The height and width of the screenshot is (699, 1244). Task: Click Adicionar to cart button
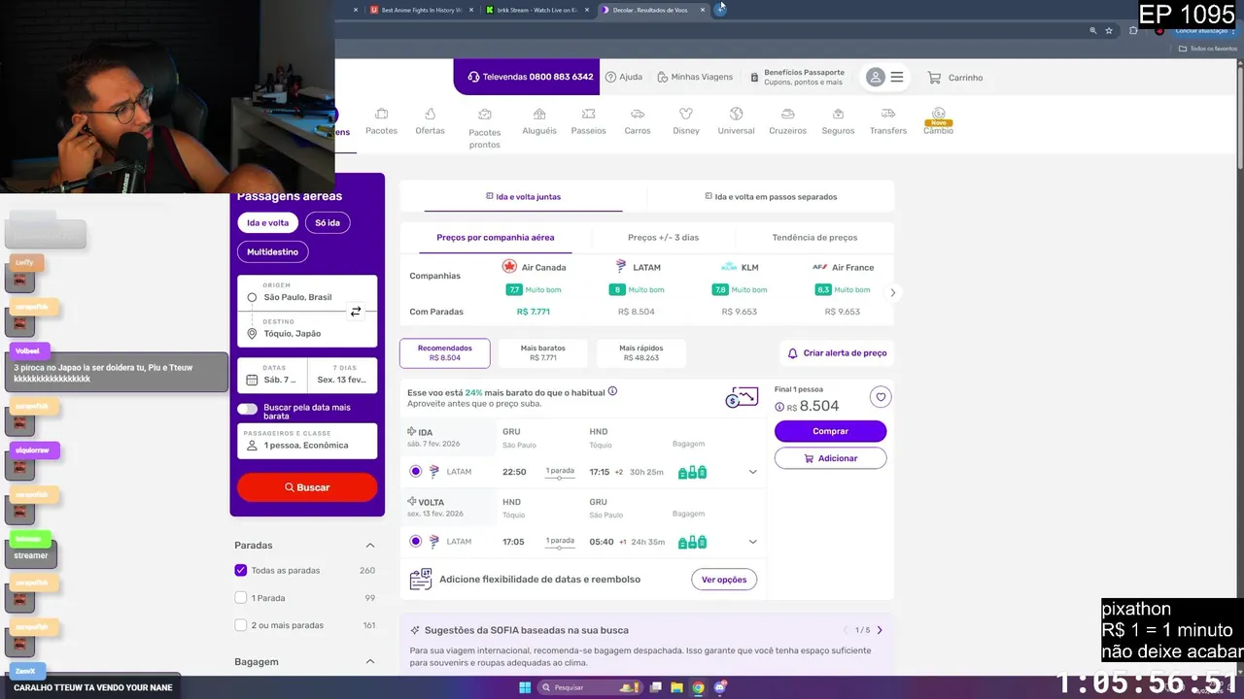(830, 458)
